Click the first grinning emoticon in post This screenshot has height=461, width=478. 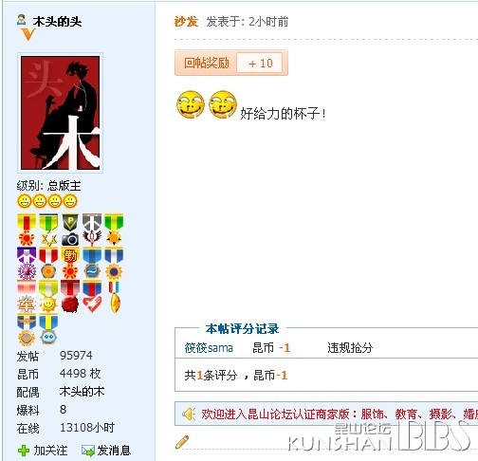click(191, 104)
